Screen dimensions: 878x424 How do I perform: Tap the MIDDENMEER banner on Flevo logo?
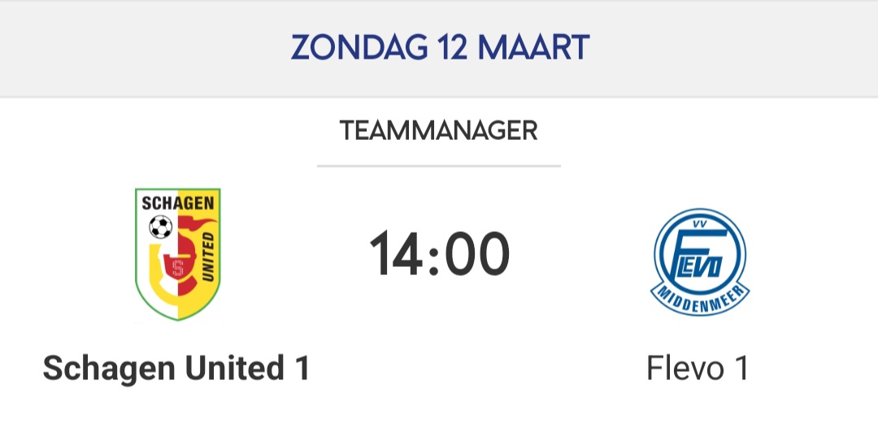(699, 295)
